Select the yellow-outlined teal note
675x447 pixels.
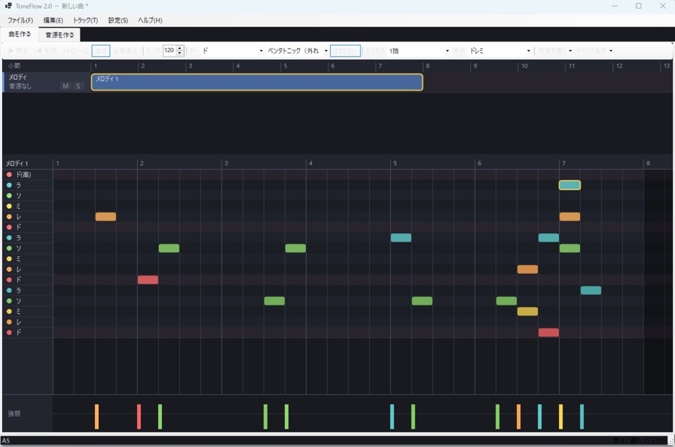(x=570, y=185)
